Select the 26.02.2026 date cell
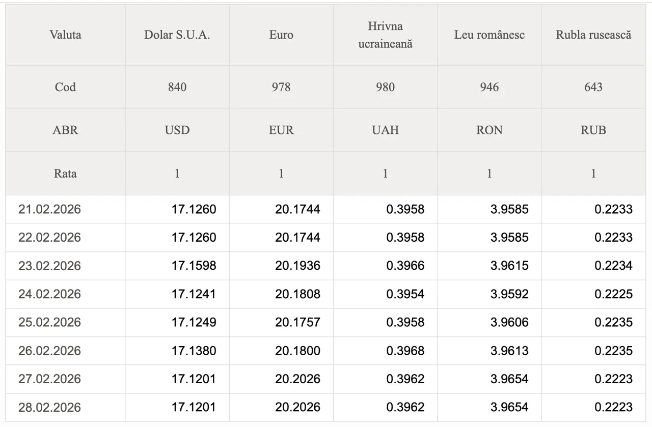This screenshot has width=652, height=427. tap(49, 351)
